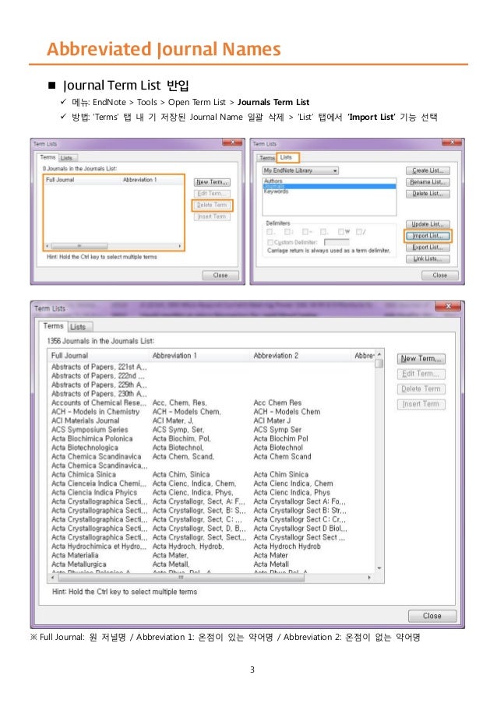Click the Create List button
Screen dimensions: 497x703
428,170
